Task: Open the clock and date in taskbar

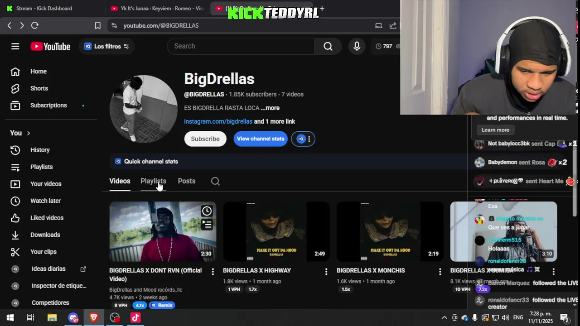Action: (x=541, y=317)
